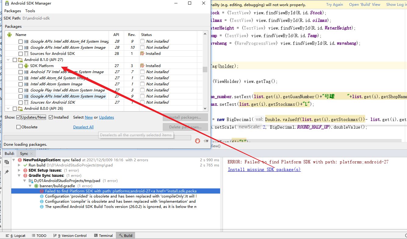Check API 27 Sources for Android SDK checkbox
407x239 pixels.
(20, 102)
